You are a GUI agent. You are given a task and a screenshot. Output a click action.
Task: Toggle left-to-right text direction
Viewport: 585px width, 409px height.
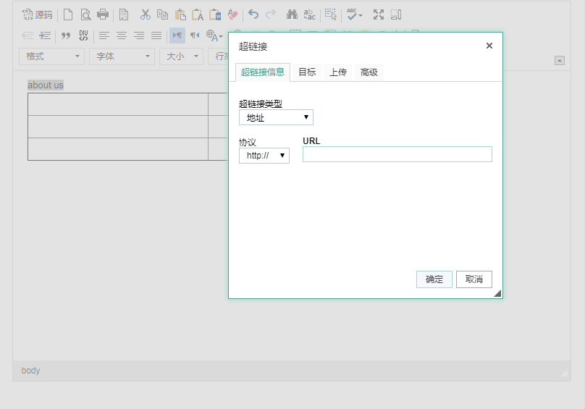click(x=177, y=35)
